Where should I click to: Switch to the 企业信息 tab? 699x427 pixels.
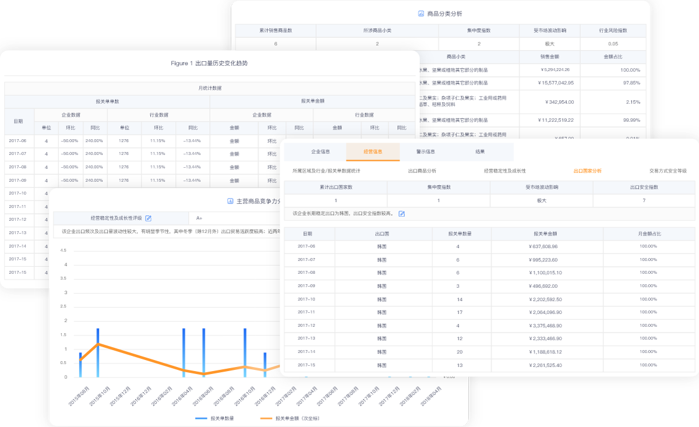point(320,151)
